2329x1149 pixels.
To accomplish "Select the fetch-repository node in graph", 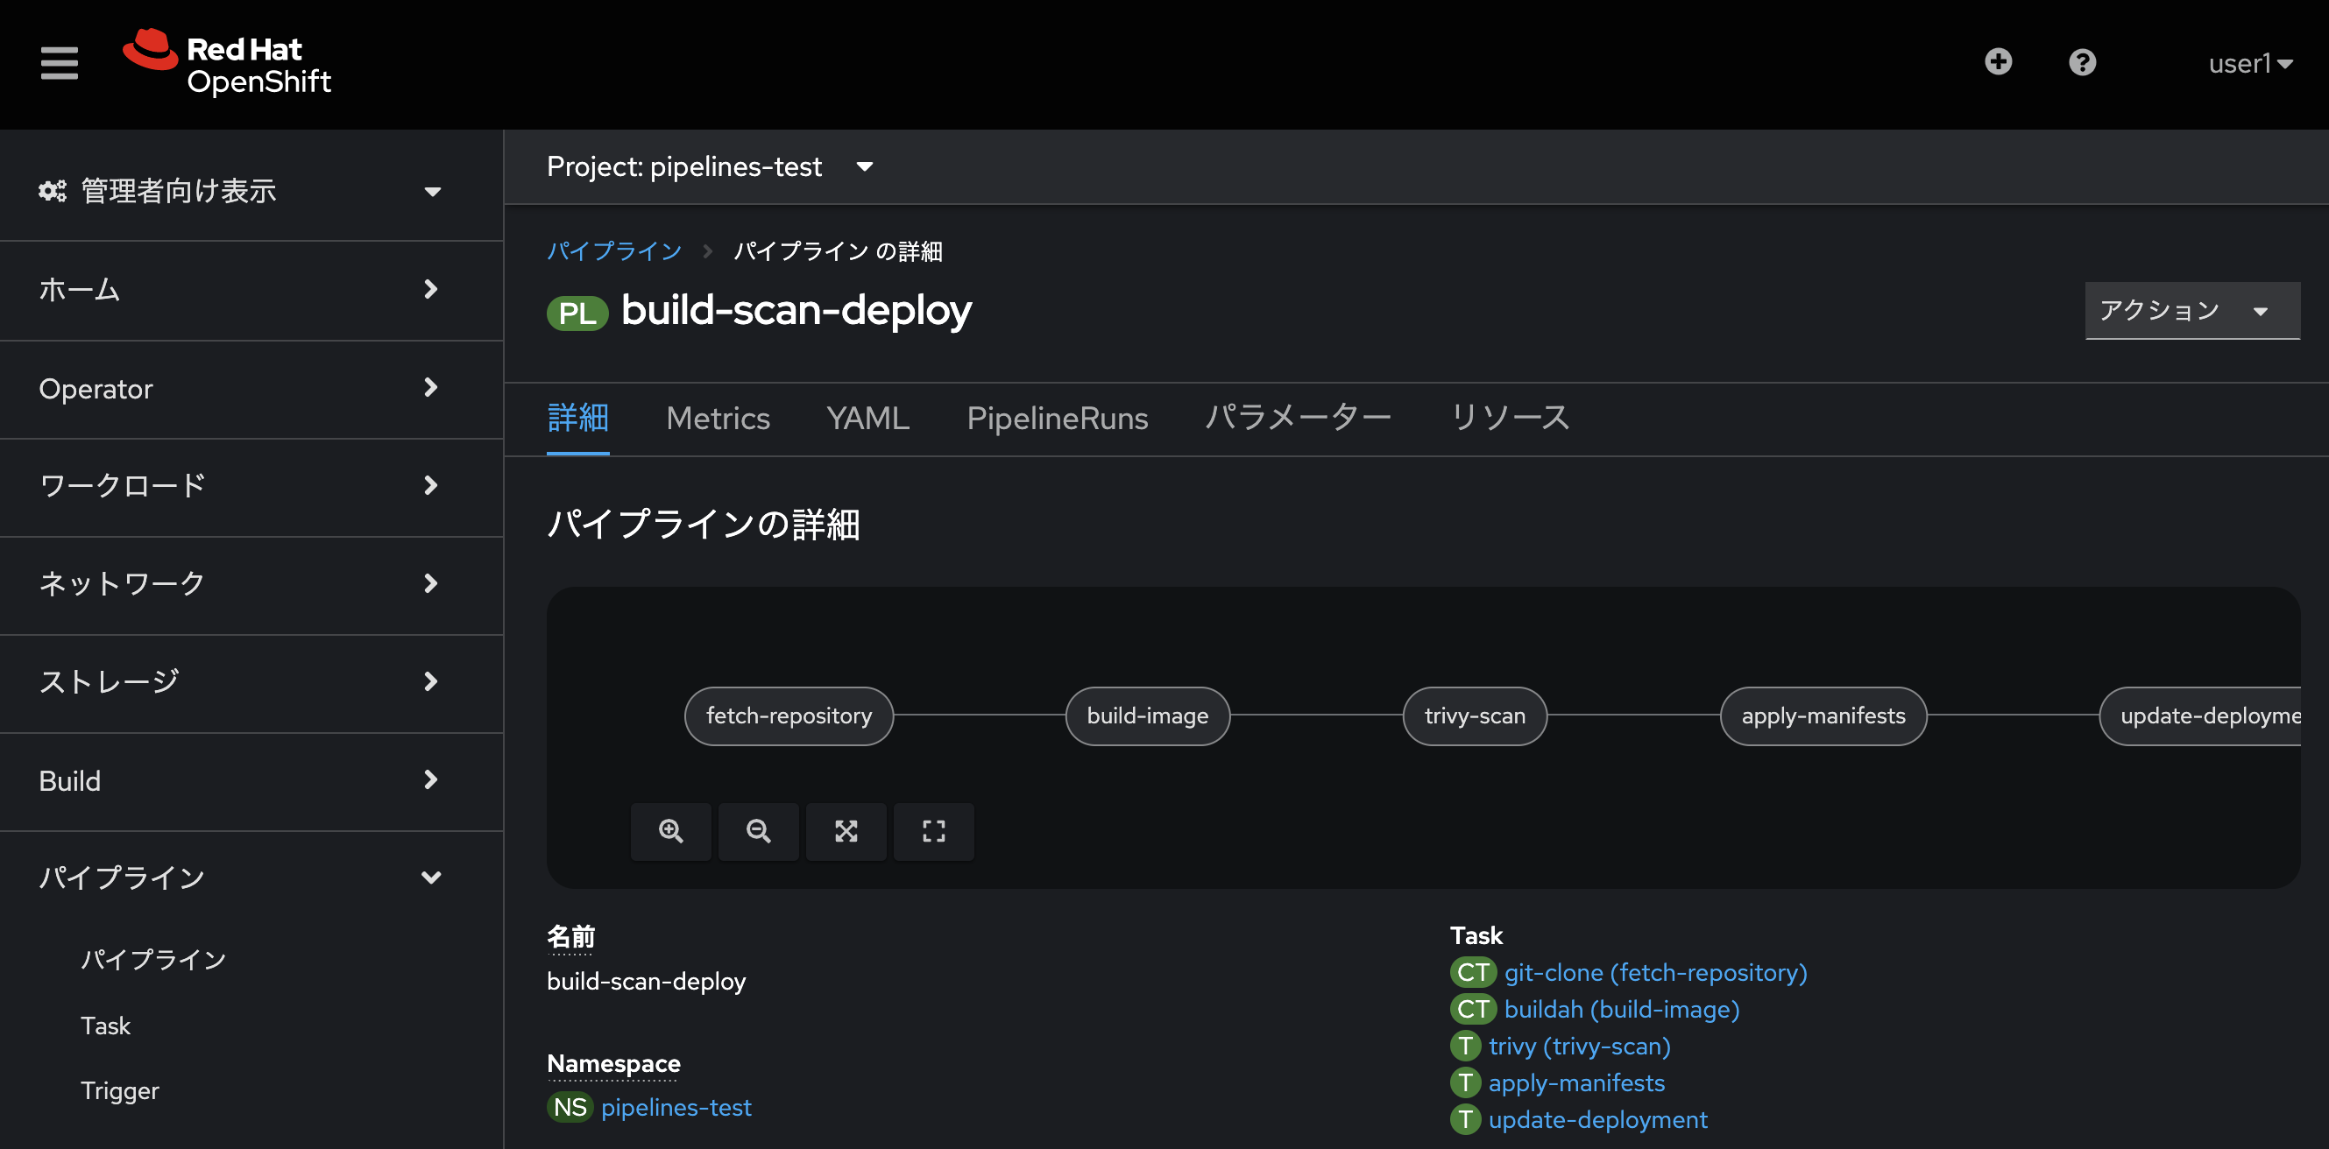I will (x=789, y=716).
